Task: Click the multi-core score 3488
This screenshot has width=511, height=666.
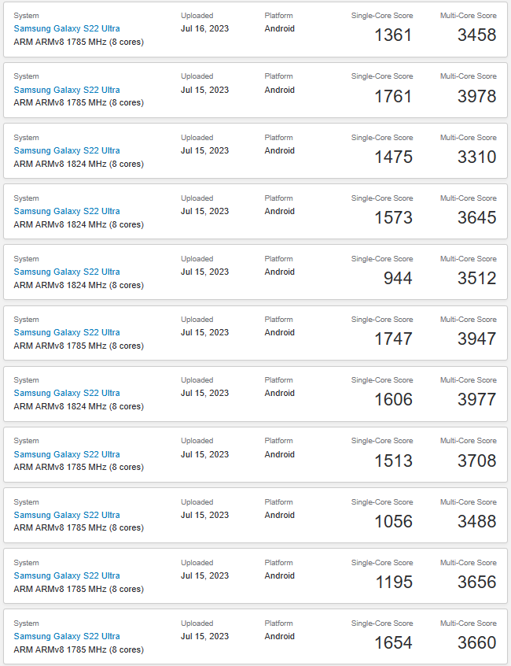Action: tap(476, 521)
